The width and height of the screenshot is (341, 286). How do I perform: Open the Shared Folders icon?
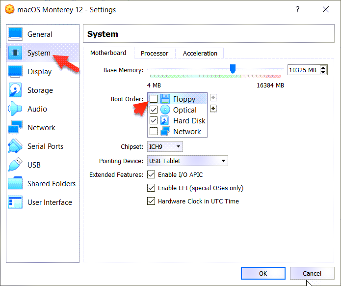click(x=15, y=184)
